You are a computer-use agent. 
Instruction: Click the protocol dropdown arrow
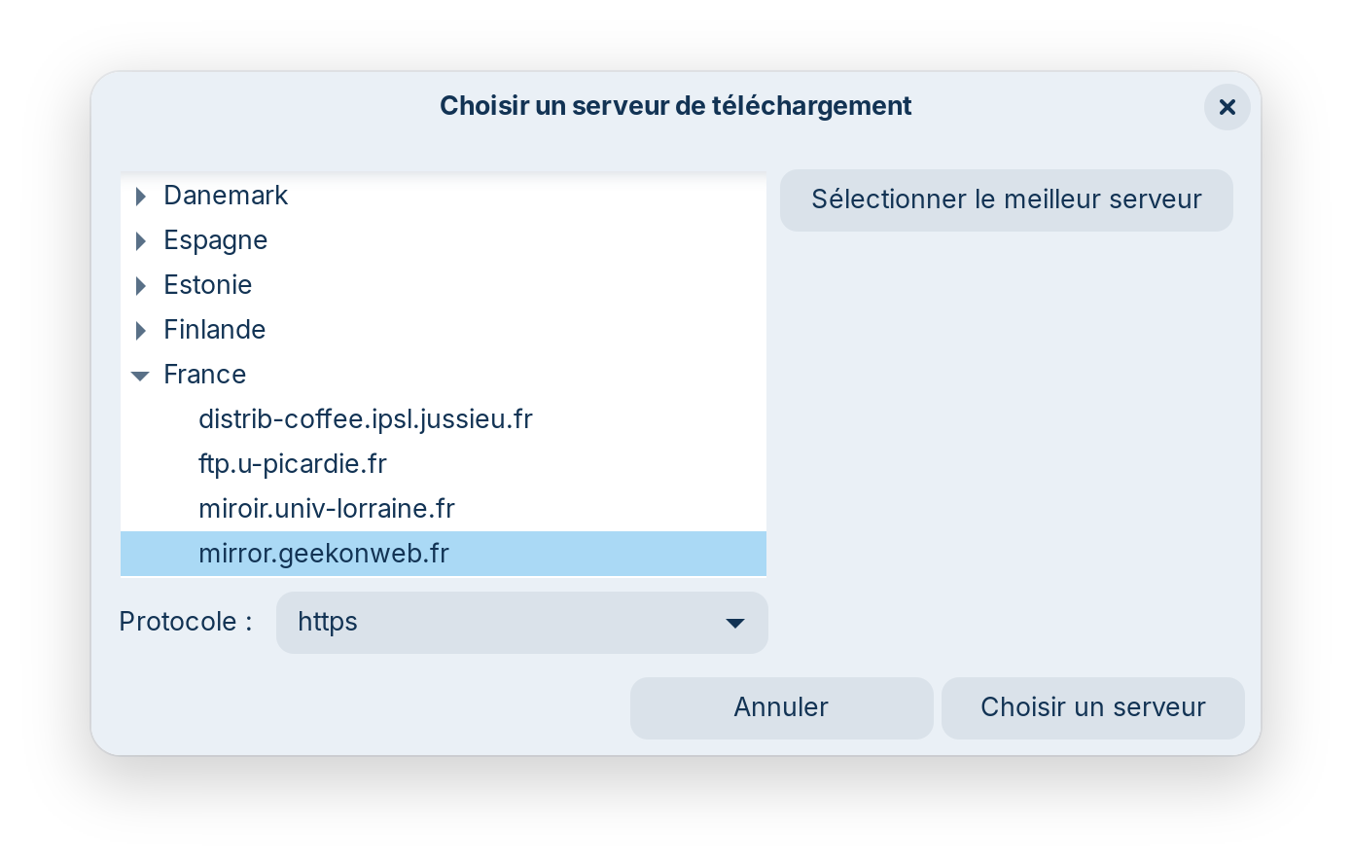click(735, 623)
